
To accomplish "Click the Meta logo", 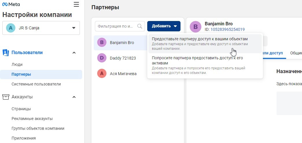I will [x=11, y=4].
